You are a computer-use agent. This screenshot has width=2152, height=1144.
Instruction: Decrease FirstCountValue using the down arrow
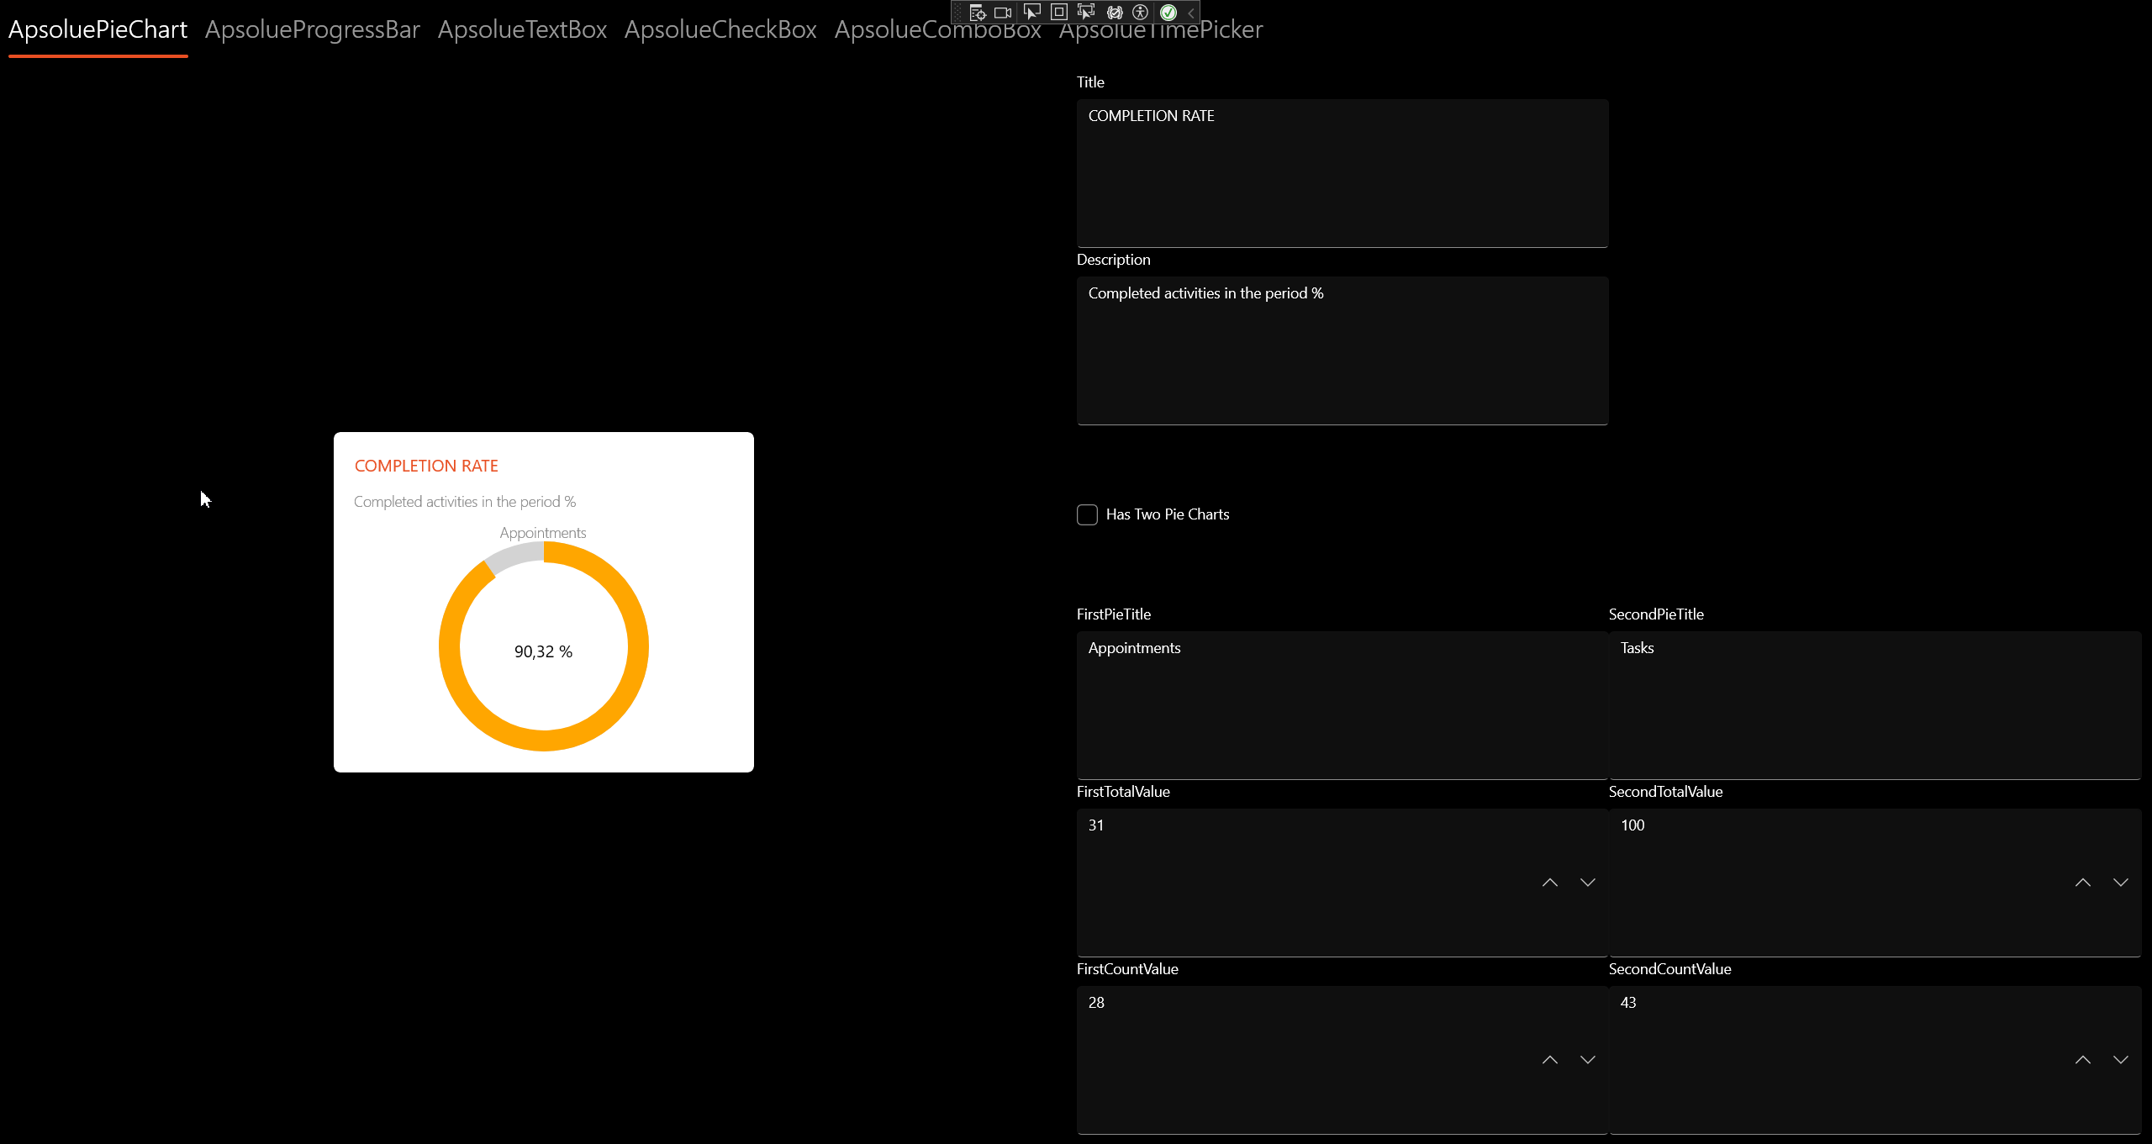[1587, 1059]
